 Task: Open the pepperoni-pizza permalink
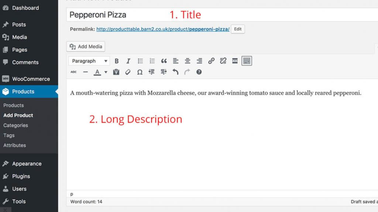(163, 29)
